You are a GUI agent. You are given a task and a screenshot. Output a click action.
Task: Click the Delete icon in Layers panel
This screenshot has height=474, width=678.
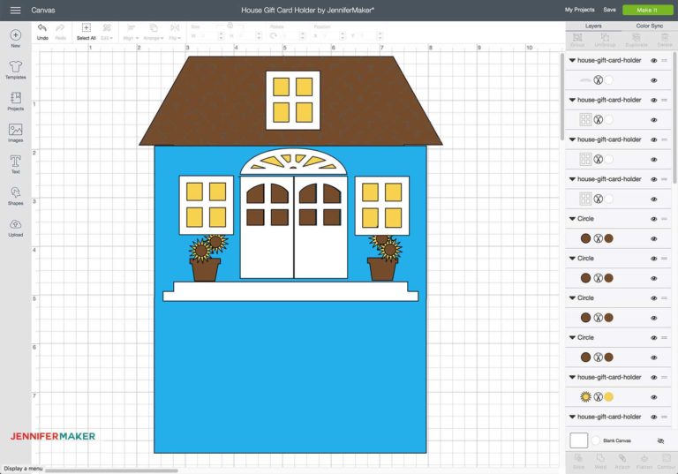click(665, 38)
